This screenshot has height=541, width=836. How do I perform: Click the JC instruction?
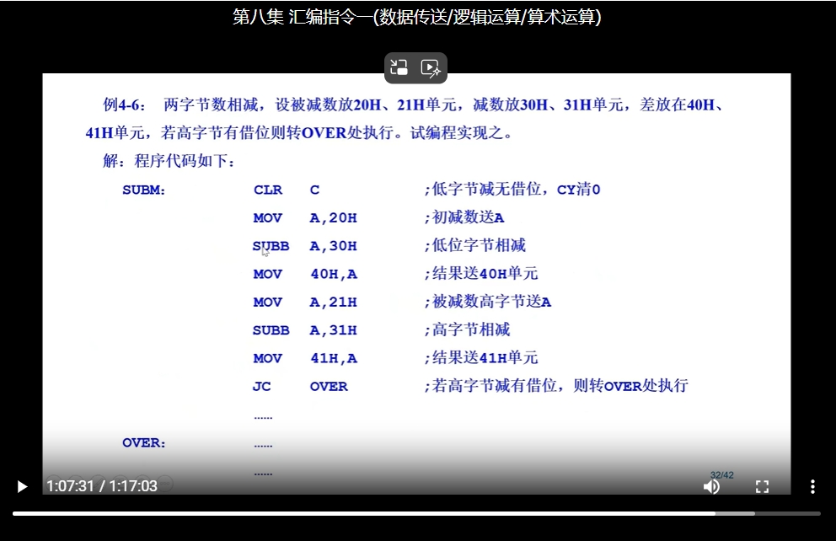[262, 387]
